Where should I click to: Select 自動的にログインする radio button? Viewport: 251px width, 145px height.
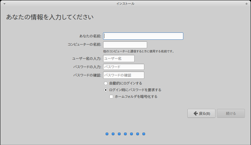coord(106,83)
